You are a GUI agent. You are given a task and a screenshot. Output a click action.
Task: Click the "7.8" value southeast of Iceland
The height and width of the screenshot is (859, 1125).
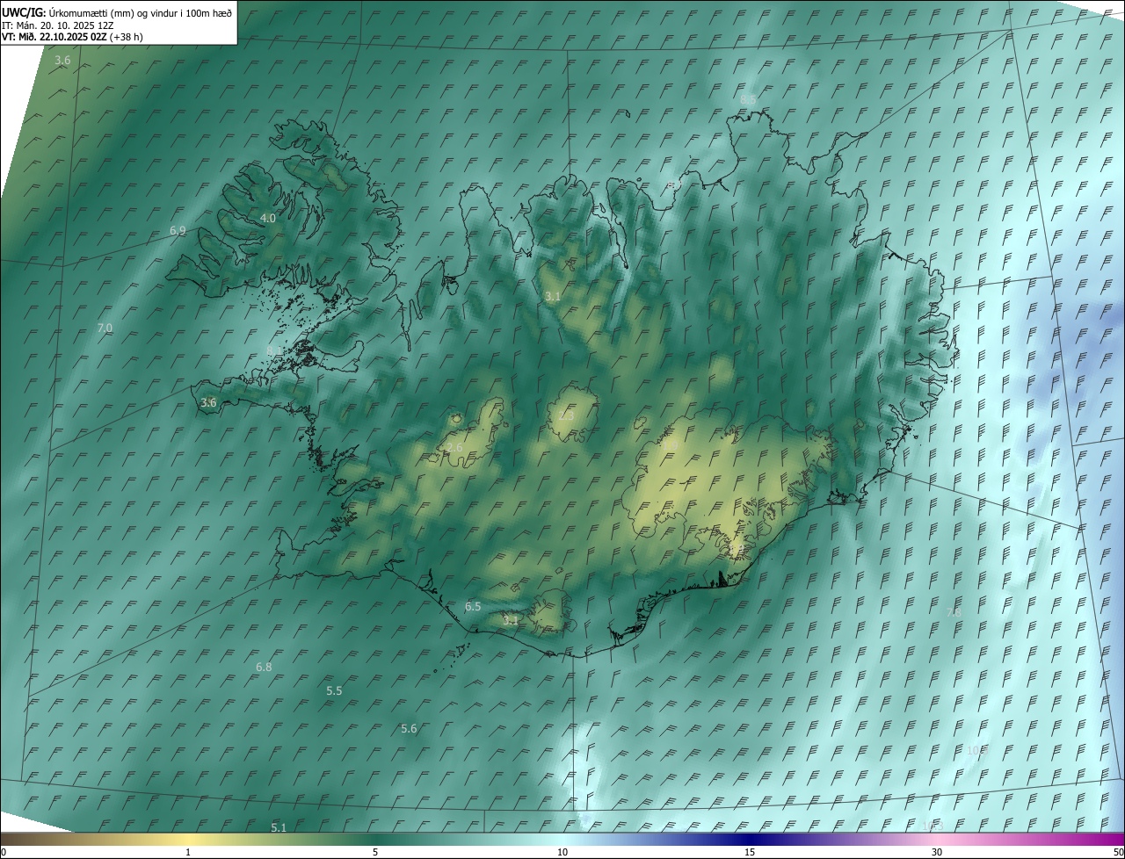[954, 611]
